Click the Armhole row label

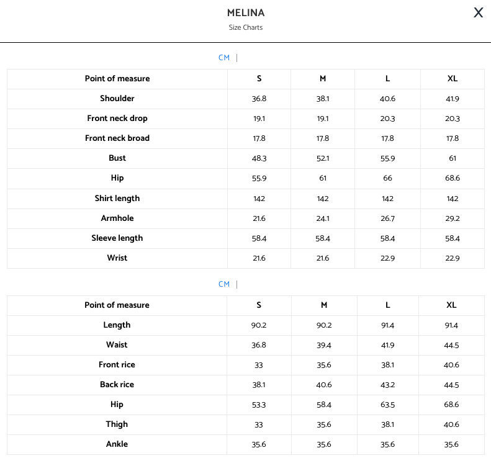point(117,218)
